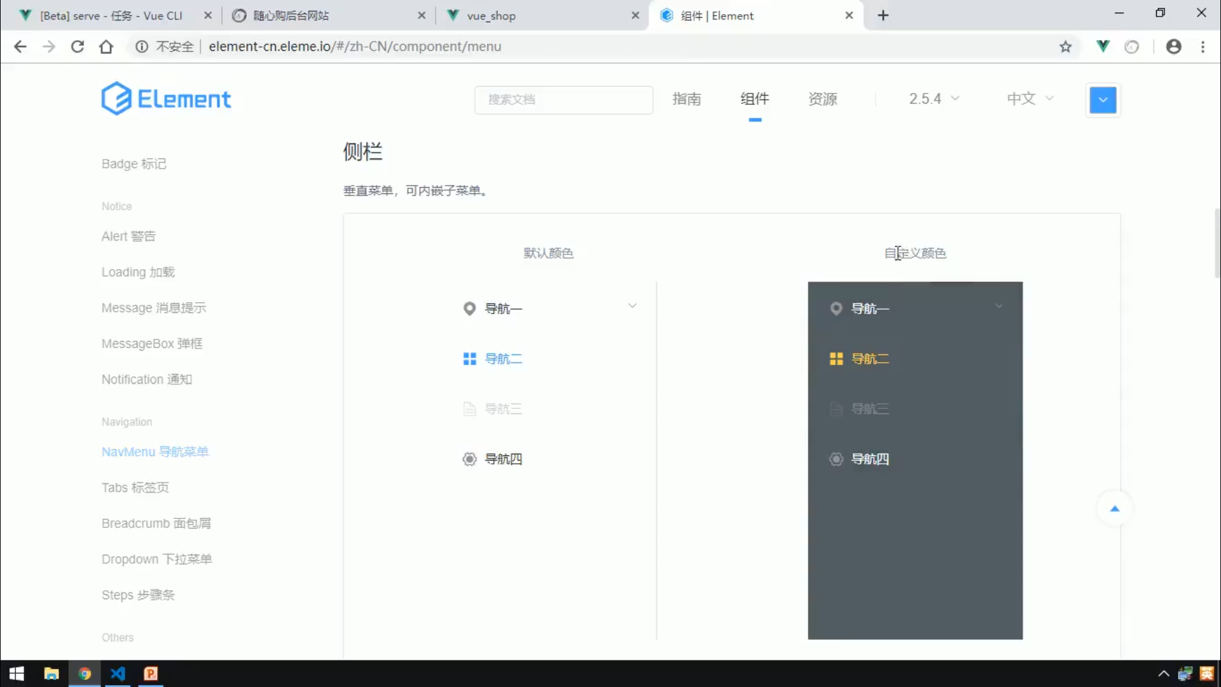Open the 2.5.4 version dropdown
This screenshot has width=1221, height=687.
tap(934, 99)
